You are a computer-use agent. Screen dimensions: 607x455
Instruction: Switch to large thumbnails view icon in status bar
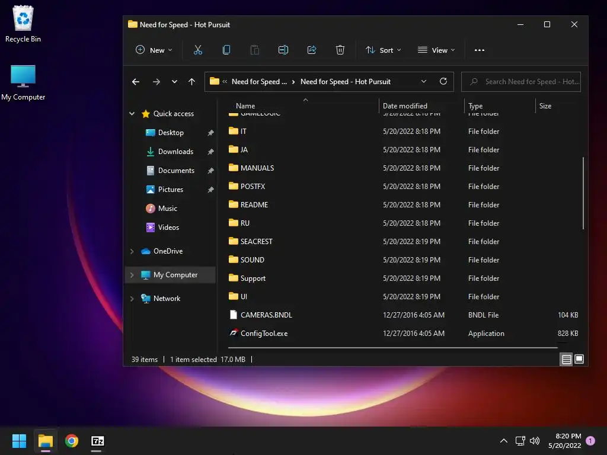579,359
